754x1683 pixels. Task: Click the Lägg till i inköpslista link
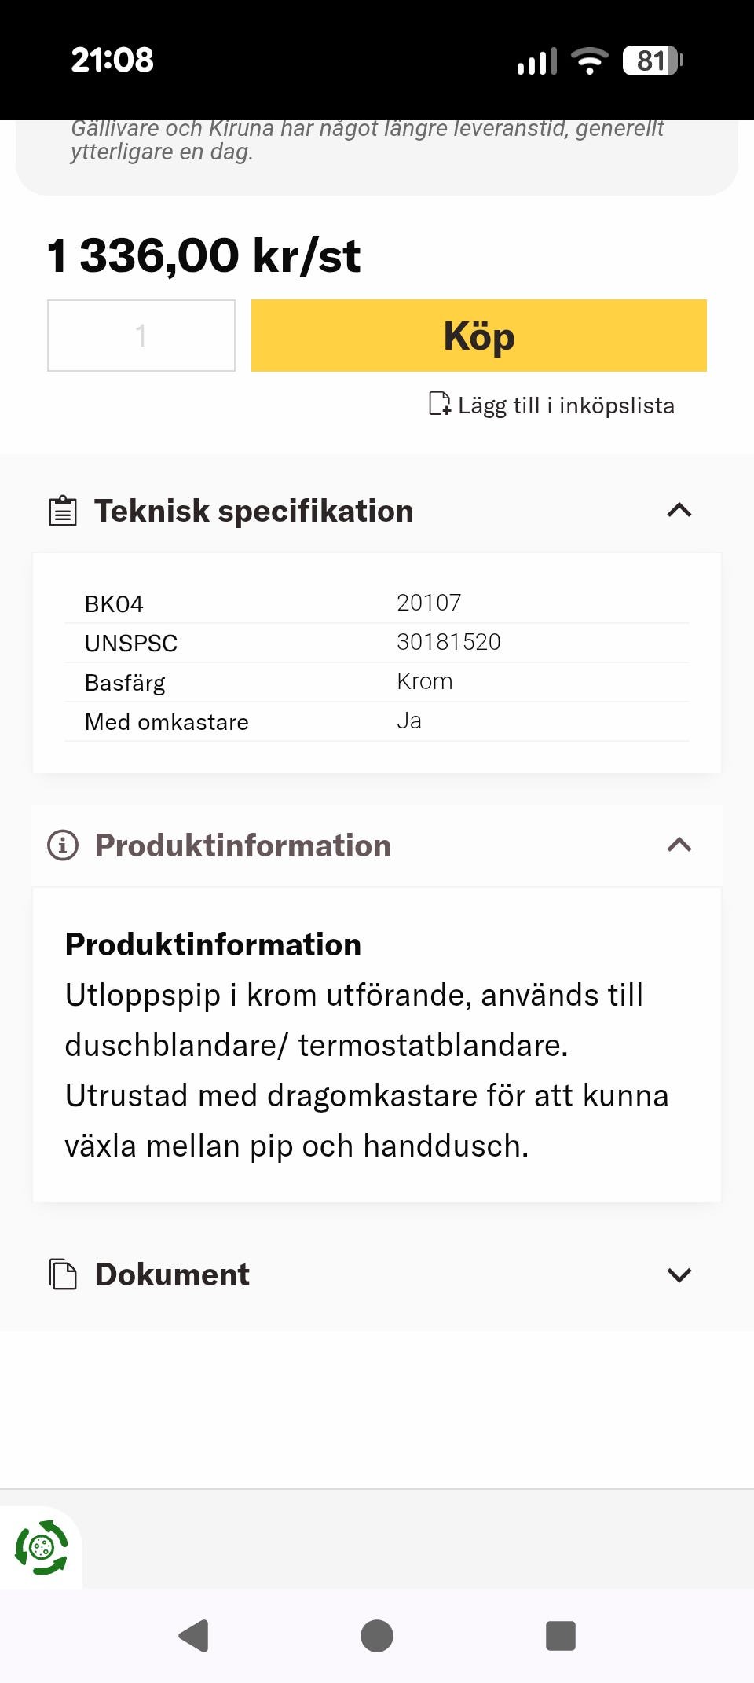[x=565, y=405]
